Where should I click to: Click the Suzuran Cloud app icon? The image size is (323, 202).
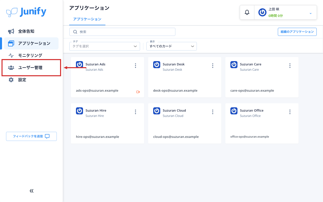coord(157,111)
